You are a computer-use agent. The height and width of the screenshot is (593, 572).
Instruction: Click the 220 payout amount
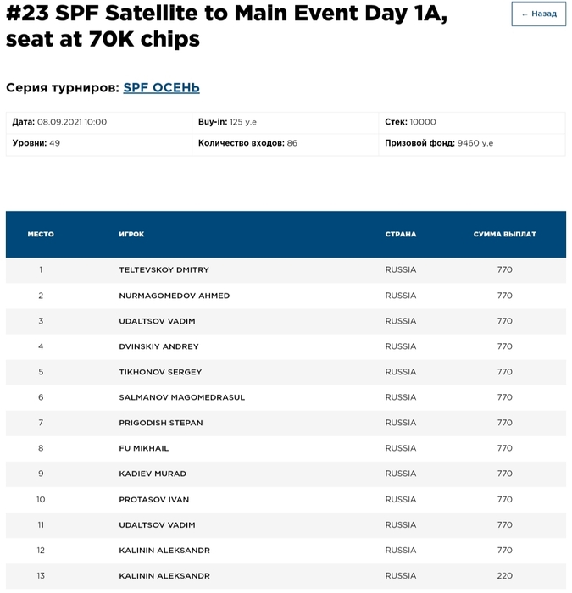505,576
